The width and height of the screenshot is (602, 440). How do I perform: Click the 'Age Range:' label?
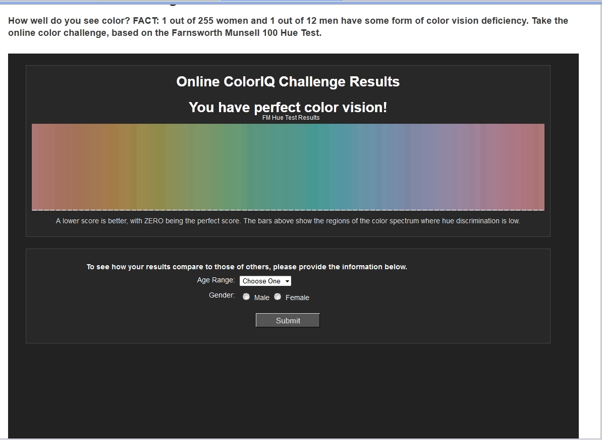[216, 280]
